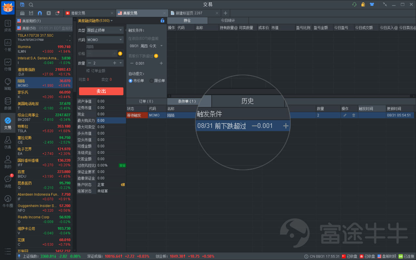Select Illumina ILMN in the watchlist
The height and width of the screenshot is (260, 416).
(x=44, y=49)
